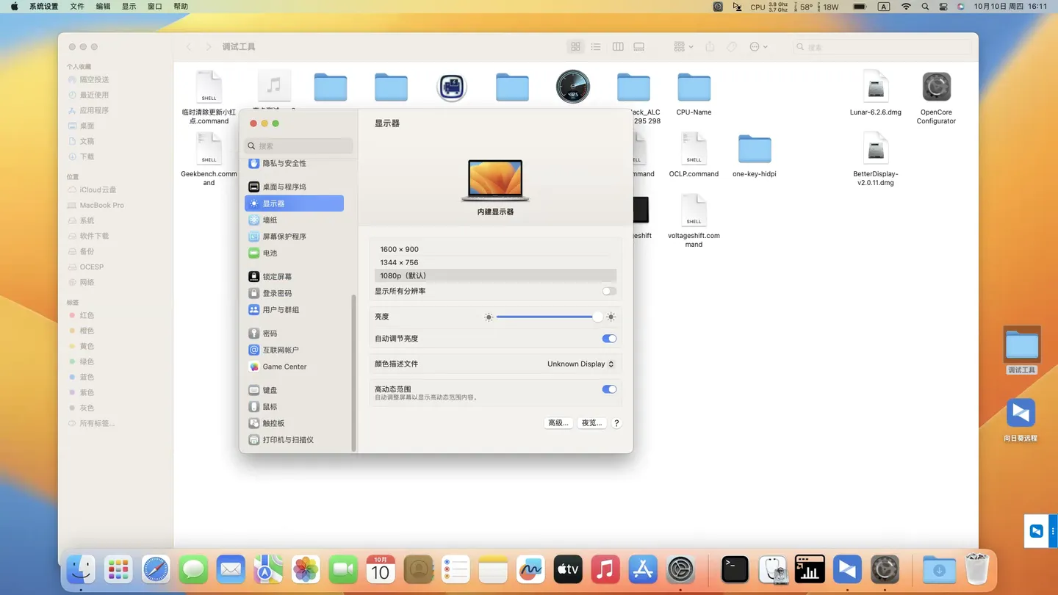This screenshot has width=1058, height=595.
Task: Click the 夜览... Night Shift button
Action: click(591, 423)
